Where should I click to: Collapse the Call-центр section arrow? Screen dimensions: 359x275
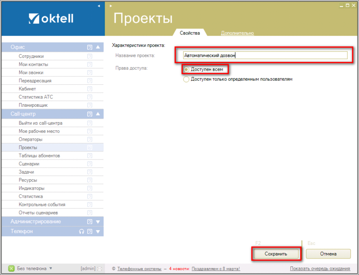[x=98, y=114]
